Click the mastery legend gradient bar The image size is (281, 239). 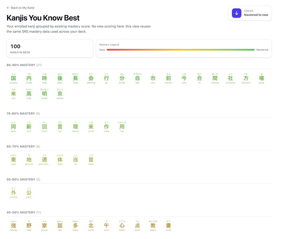click(x=181, y=50)
